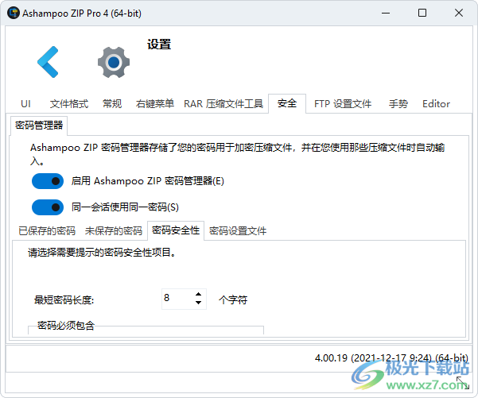Select the 安全 tab
The image size is (478, 398).
287,103
